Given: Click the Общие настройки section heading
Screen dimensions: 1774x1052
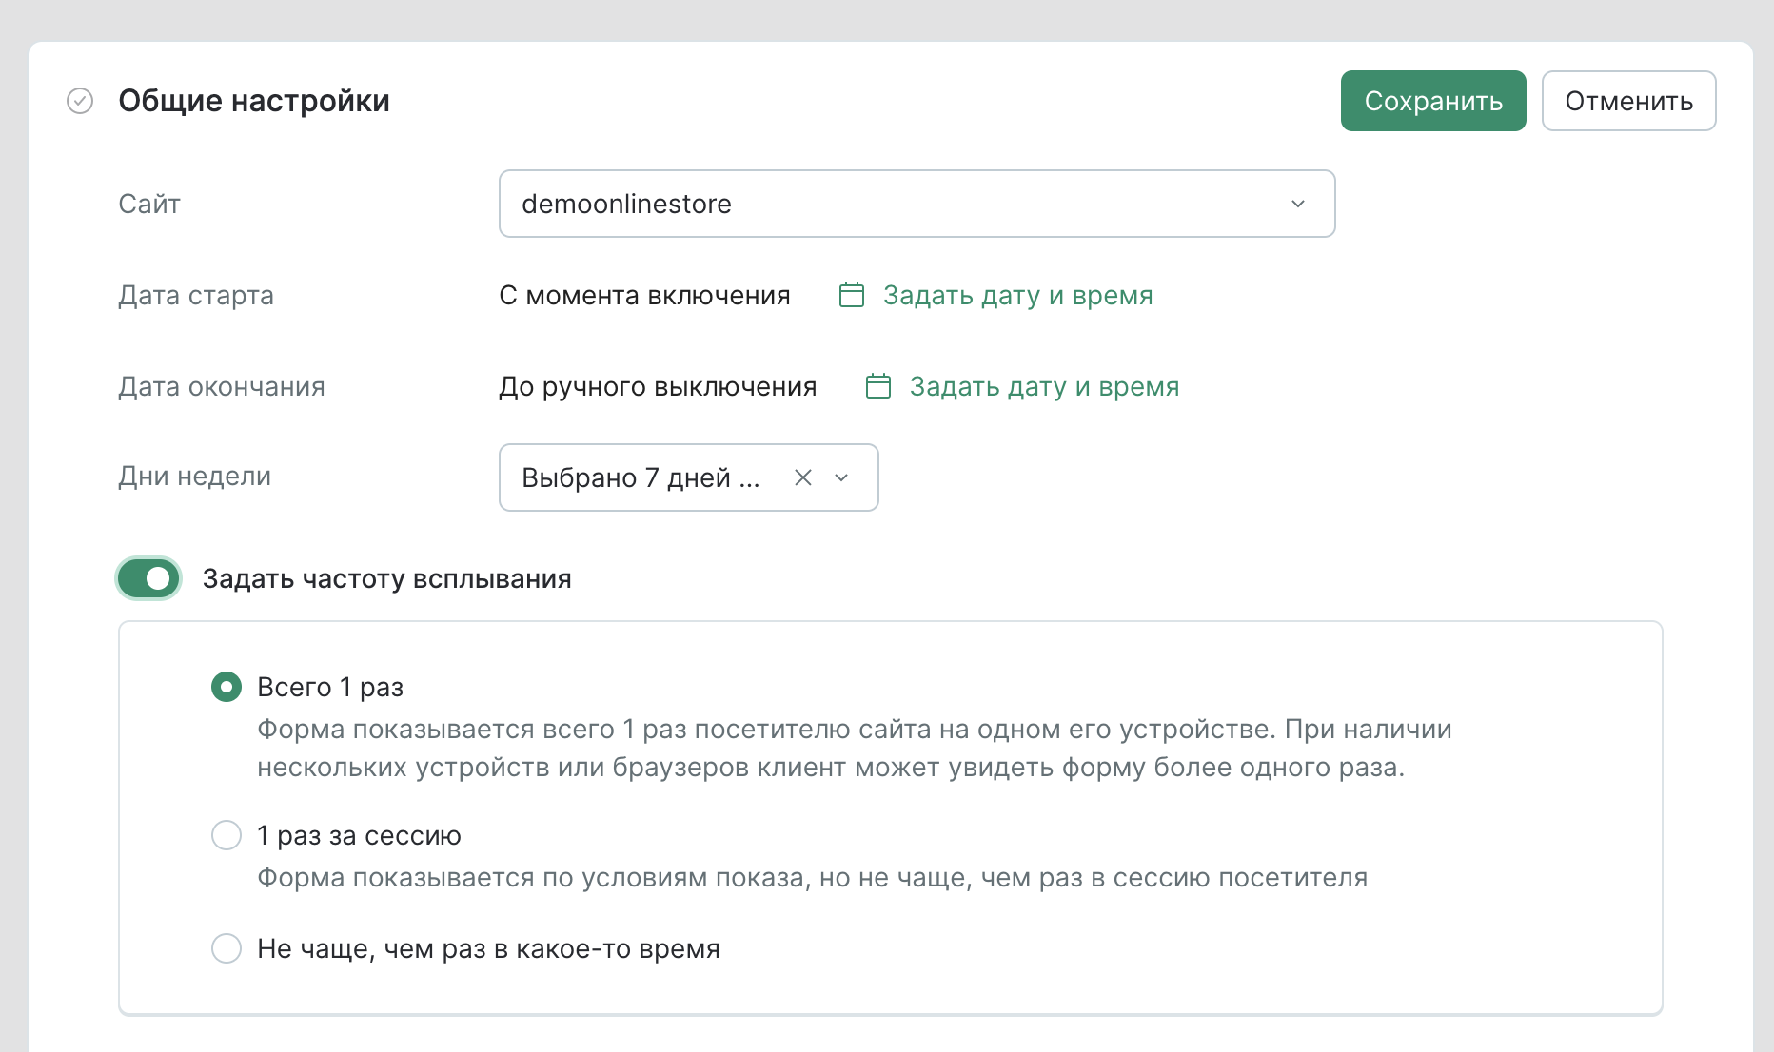Looking at the screenshot, I should pos(254,101).
